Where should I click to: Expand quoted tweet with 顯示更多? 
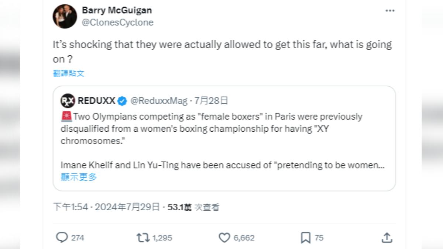coord(79,177)
